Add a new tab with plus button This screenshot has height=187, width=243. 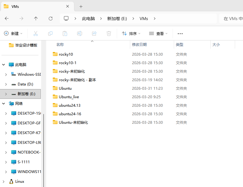point(81,6)
